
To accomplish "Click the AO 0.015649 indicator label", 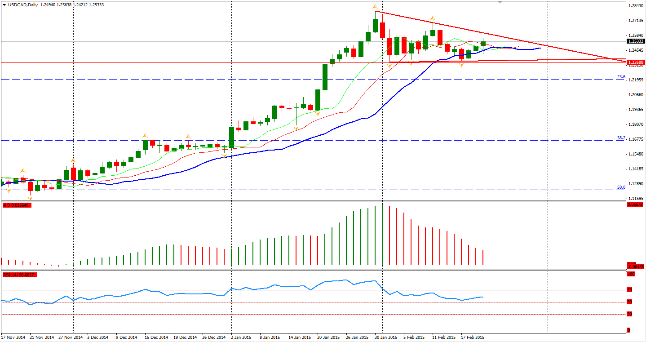I will point(16,205).
